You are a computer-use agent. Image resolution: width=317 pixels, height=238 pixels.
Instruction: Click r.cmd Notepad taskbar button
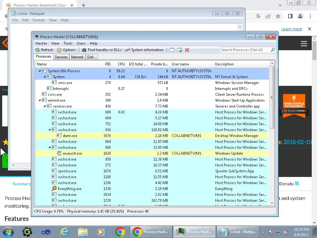[x=237, y=232]
